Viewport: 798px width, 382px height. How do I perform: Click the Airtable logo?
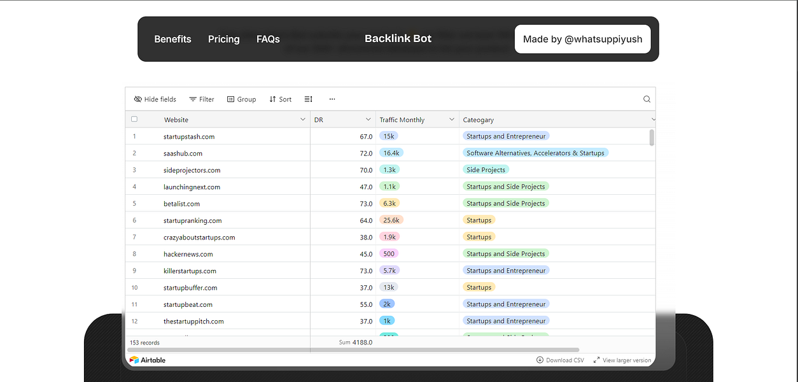point(148,360)
